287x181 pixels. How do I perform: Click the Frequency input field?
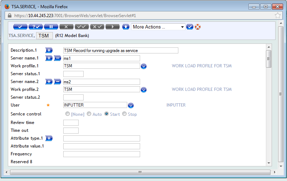[102, 154]
